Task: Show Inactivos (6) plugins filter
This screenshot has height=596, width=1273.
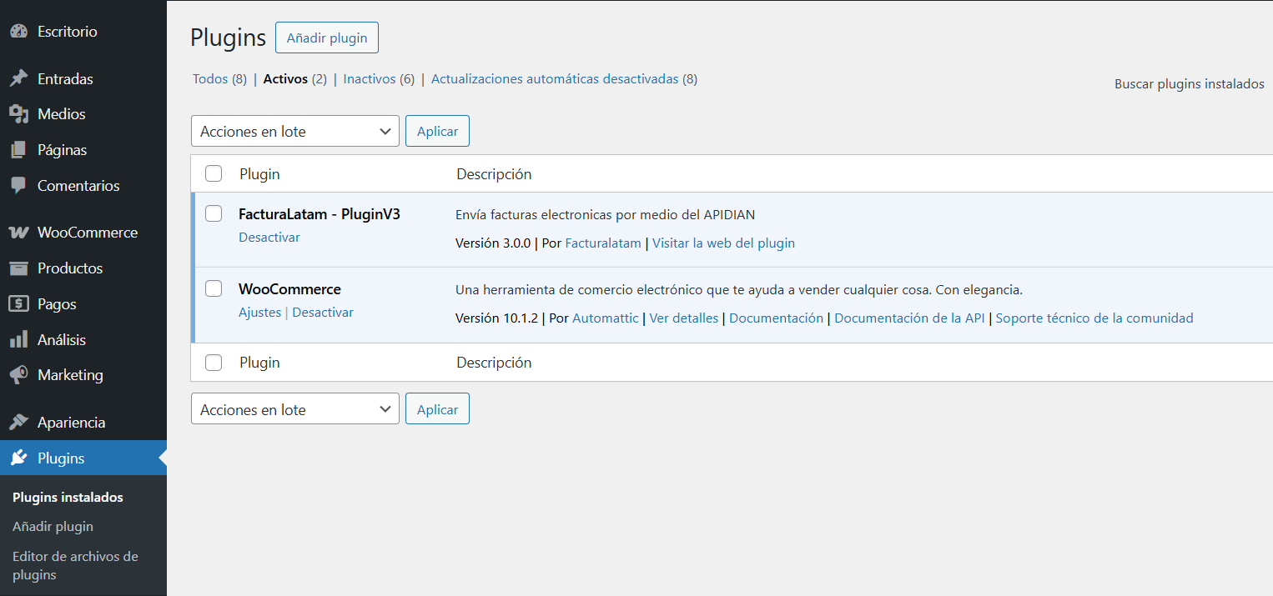Action: click(379, 79)
